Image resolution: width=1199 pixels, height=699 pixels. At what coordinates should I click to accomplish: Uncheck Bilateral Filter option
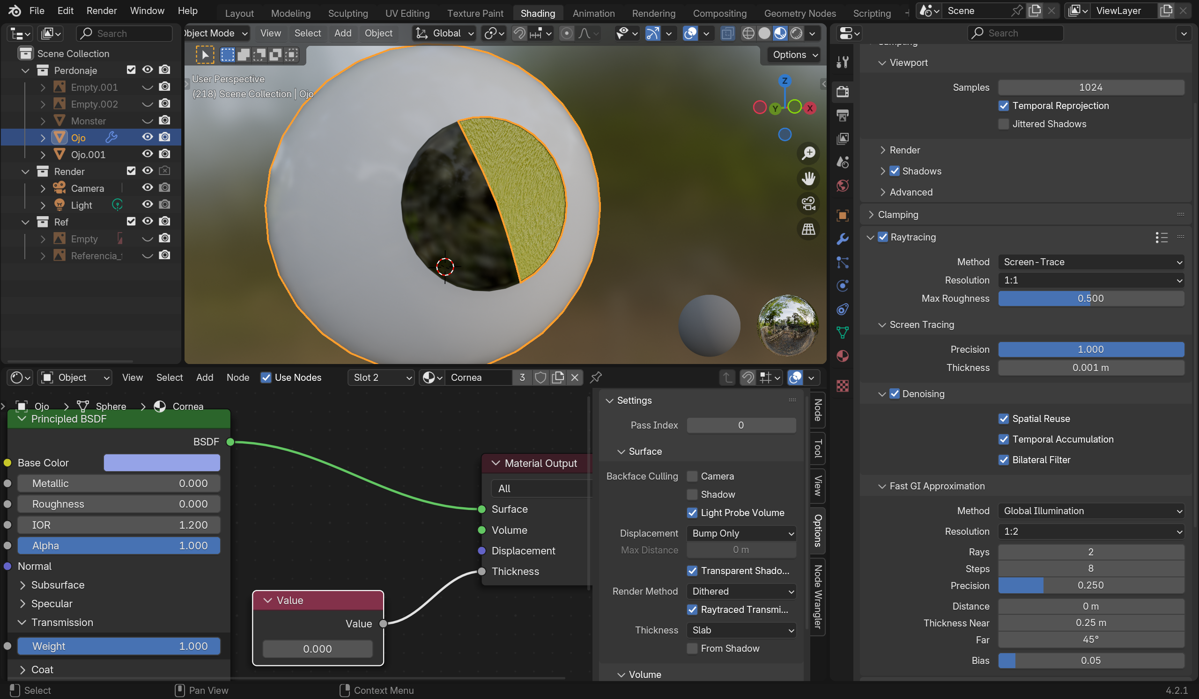[1003, 460]
